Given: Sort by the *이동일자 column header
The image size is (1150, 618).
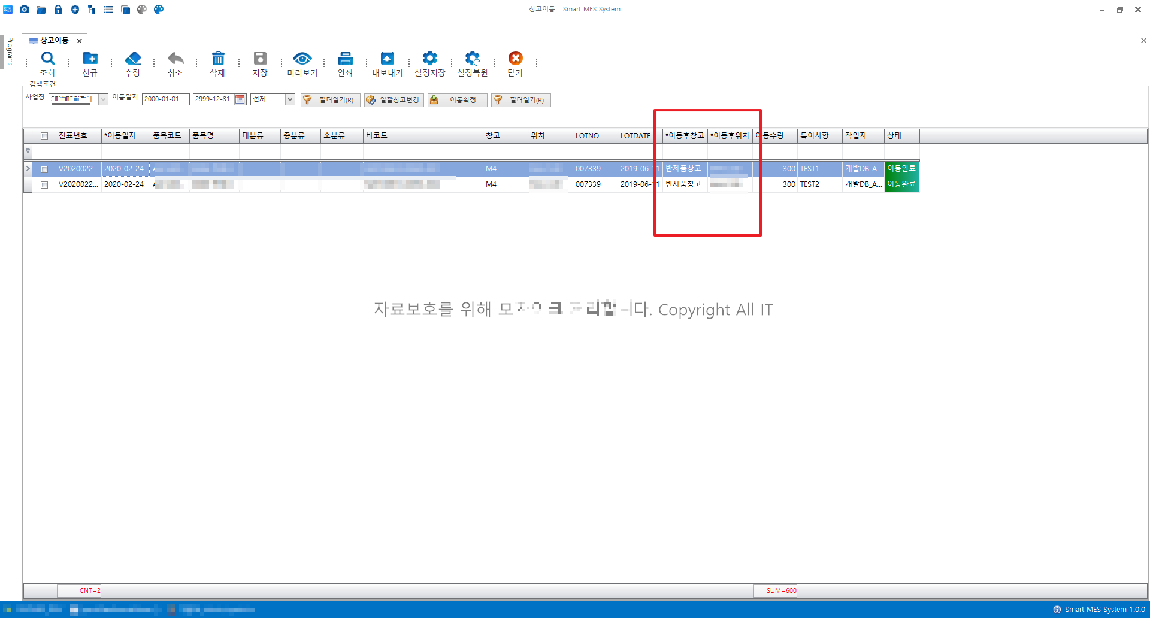Looking at the screenshot, I should pyautogui.click(x=126, y=136).
